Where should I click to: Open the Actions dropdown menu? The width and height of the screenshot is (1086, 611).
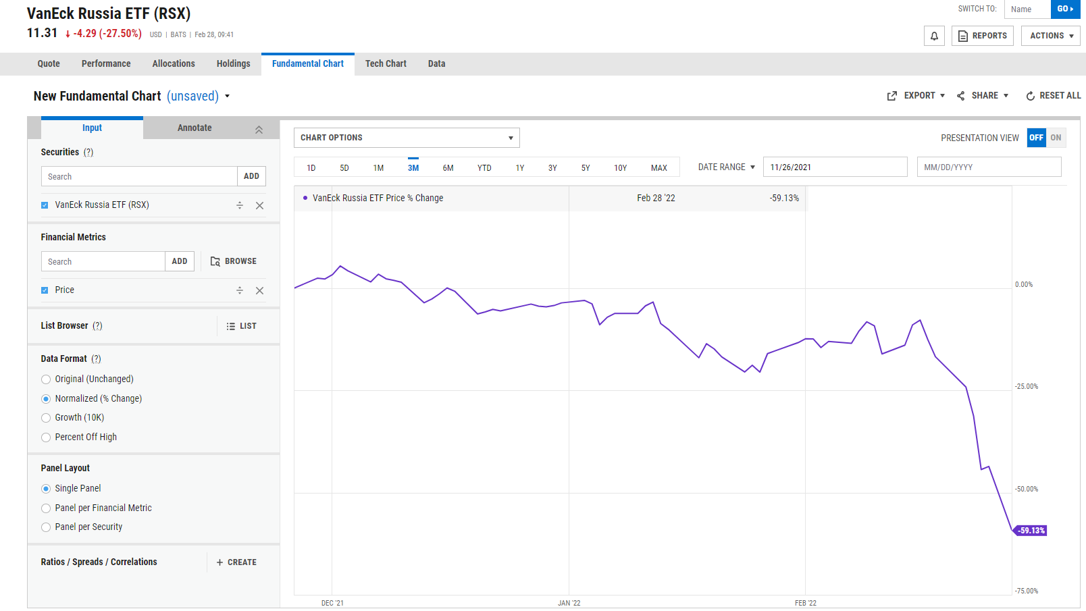(x=1051, y=36)
